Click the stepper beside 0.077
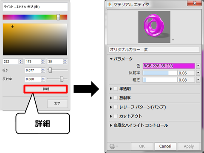This screenshot has width=204, height=153. coord(43,70)
